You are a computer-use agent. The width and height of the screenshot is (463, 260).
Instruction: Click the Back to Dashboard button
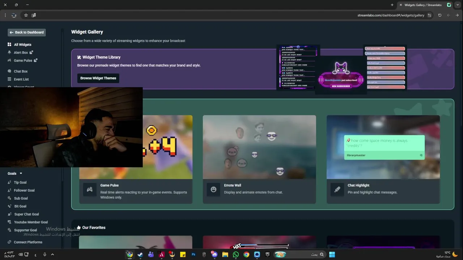[27, 32]
